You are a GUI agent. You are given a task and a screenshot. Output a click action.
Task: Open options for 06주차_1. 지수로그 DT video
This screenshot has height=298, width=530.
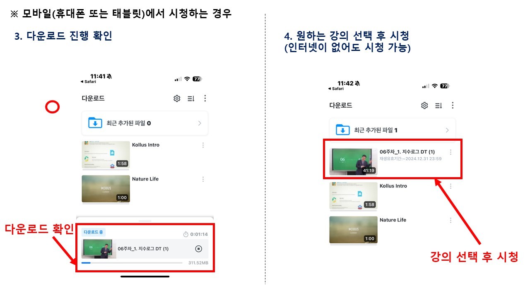tap(451, 152)
